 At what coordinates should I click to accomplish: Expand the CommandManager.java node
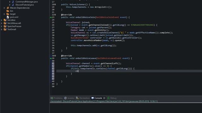point(10,2)
